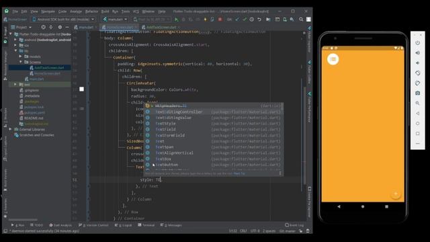Click emulator zoom magnifier icon

(x=418, y=103)
